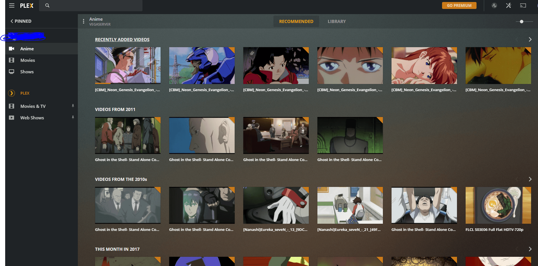Show next Videos From The 2010s arrow
This screenshot has width=538, height=266.
(530, 179)
